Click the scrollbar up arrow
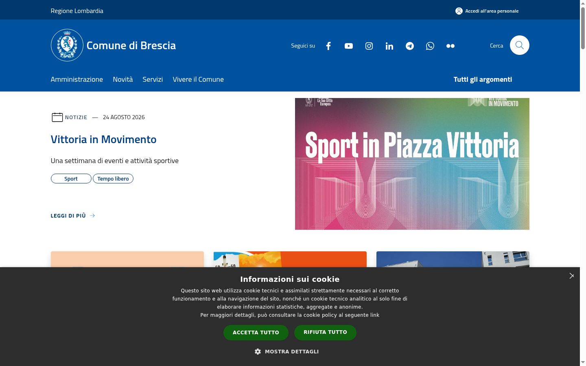586x366 pixels. (583, 3)
